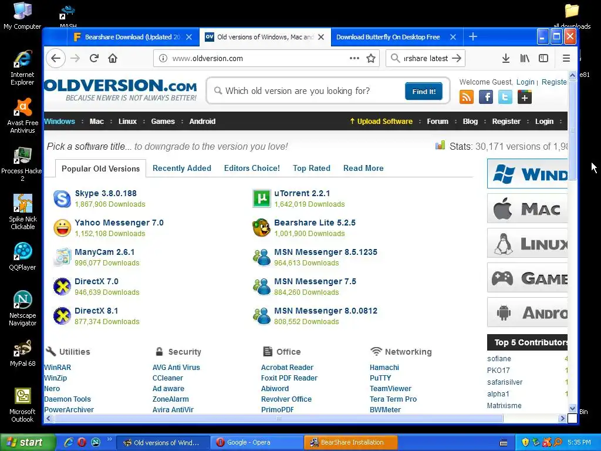
Task: Open the TeamViewer networking link
Action: click(x=390, y=389)
